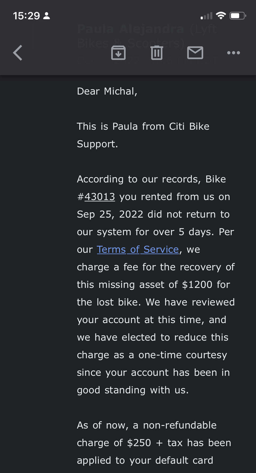
Task: Open the underlined bike number 43013 link
Action: click(x=100, y=197)
